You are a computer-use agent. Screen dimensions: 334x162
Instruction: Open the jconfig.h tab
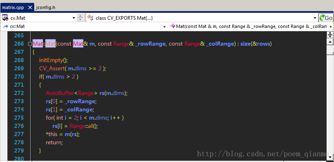point(46,8)
